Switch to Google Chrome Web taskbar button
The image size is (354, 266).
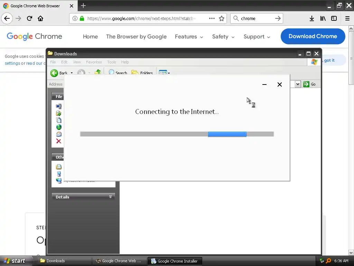tap(119, 261)
